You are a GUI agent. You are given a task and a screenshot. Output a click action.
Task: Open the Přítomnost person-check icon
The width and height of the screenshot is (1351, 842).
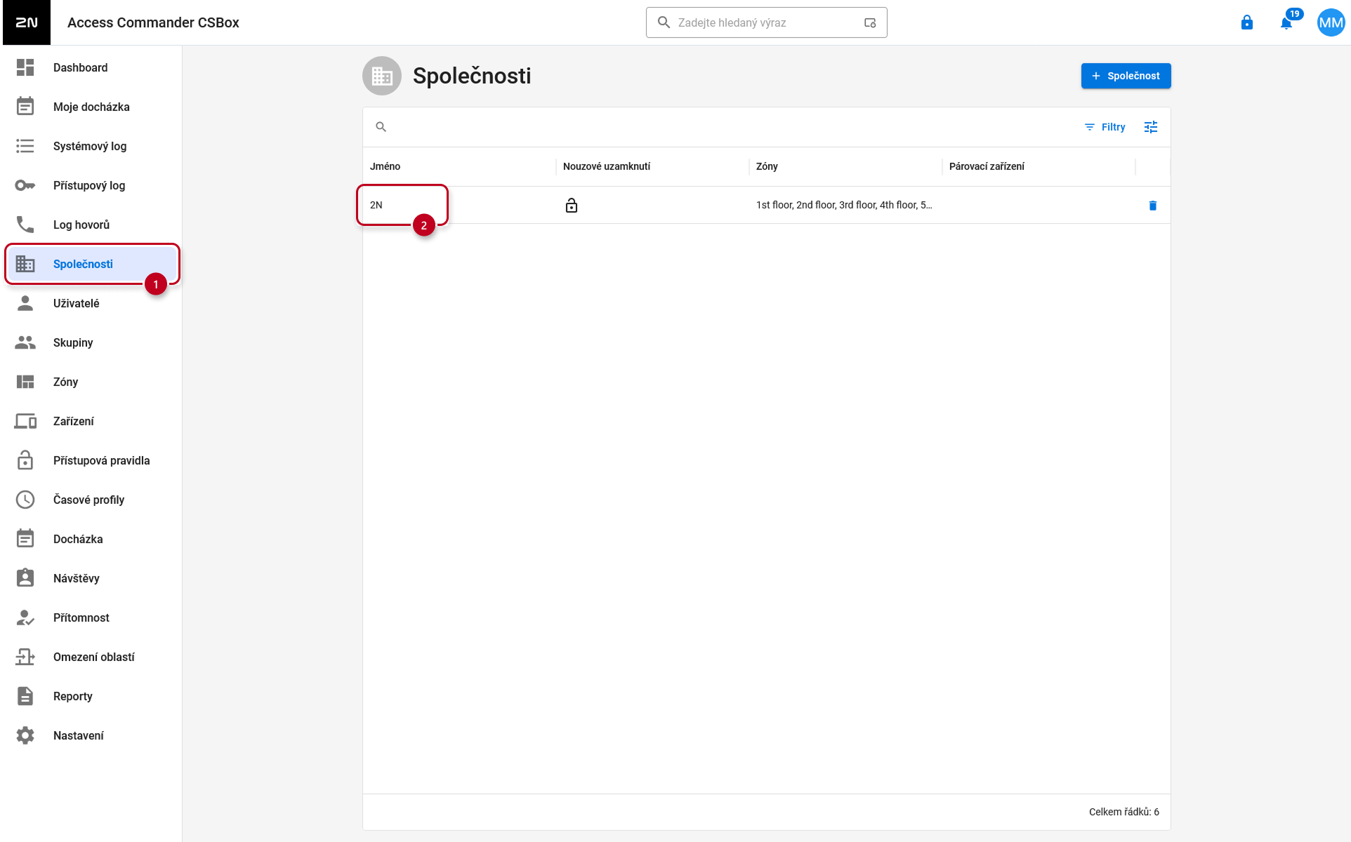tap(25, 617)
